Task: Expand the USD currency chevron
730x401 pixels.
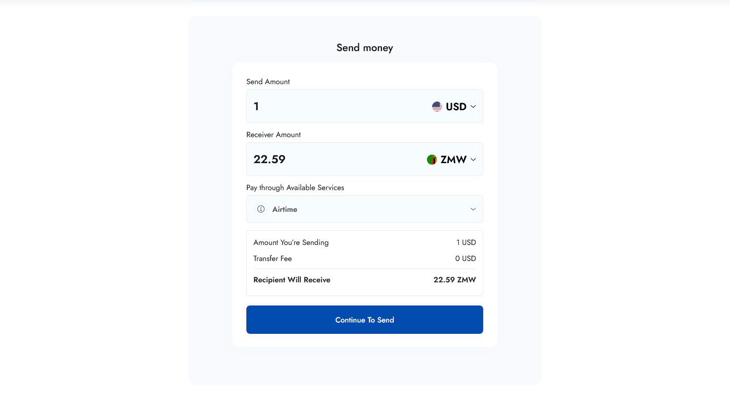Action: (473, 106)
